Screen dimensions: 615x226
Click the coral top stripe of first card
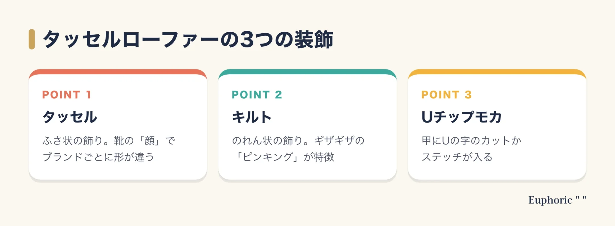coord(118,72)
